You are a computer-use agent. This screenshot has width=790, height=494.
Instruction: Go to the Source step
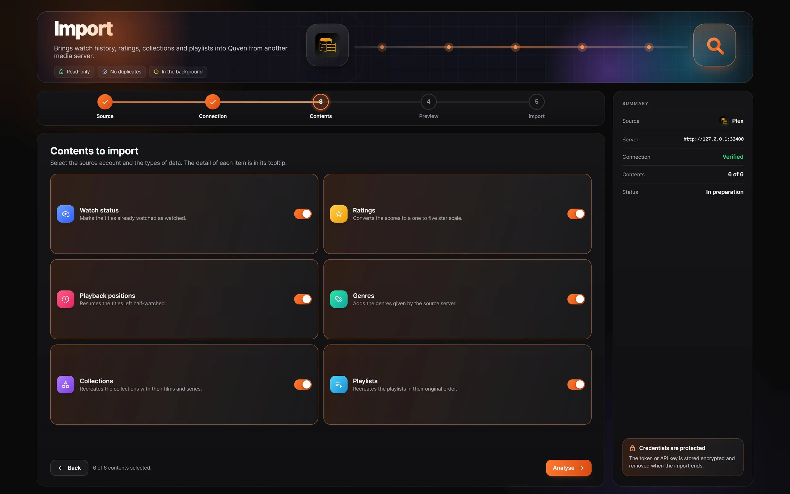(x=105, y=102)
